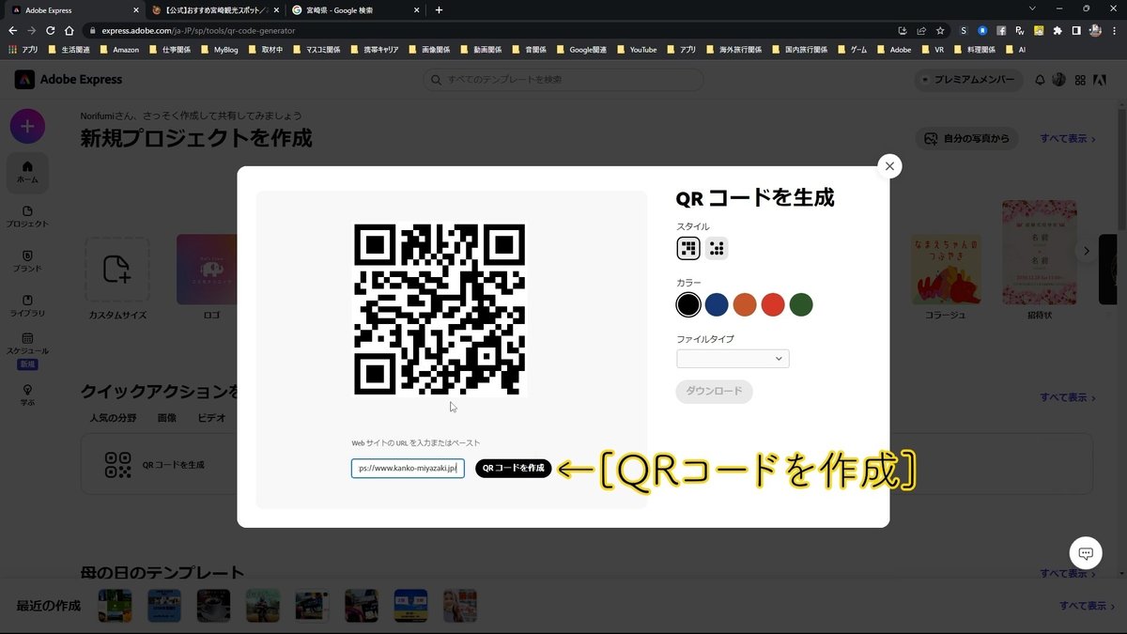Toggle the browser side panel
The image size is (1127, 634).
[1077, 31]
